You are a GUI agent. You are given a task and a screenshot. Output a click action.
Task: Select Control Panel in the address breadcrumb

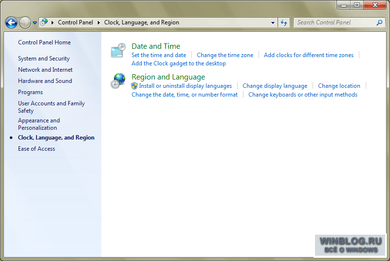pos(75,22)
